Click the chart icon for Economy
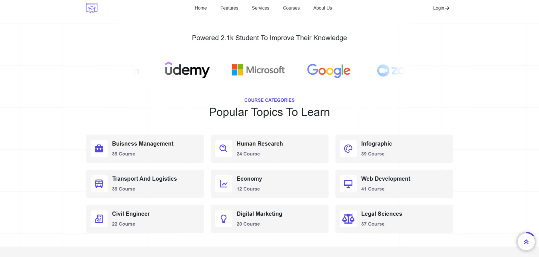This screenshot has height=257, width=539. tap(224, 184)
